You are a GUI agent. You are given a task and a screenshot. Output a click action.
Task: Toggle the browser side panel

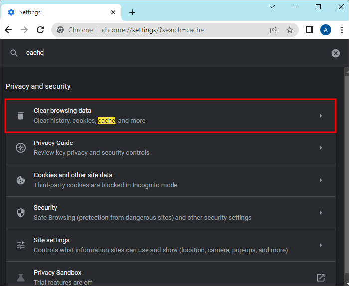(x=309, y=30)
